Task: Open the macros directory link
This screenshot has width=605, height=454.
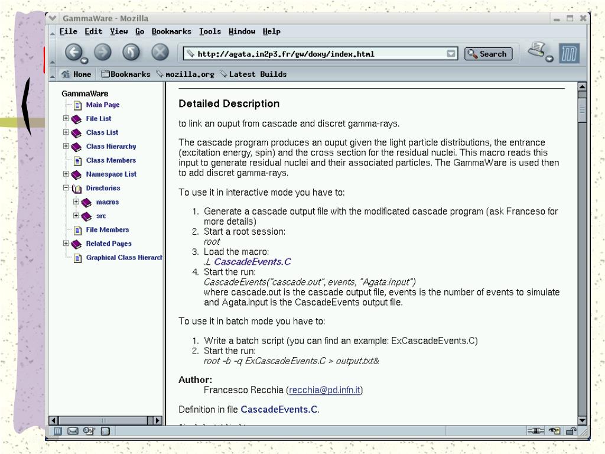Action: [x=108, y=202]
